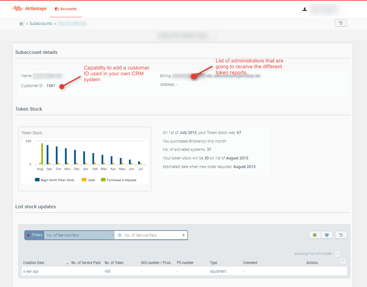The height and width of the screenshot is (287, 367).
Task: Go to next page of entries
Action: (343, 261)
